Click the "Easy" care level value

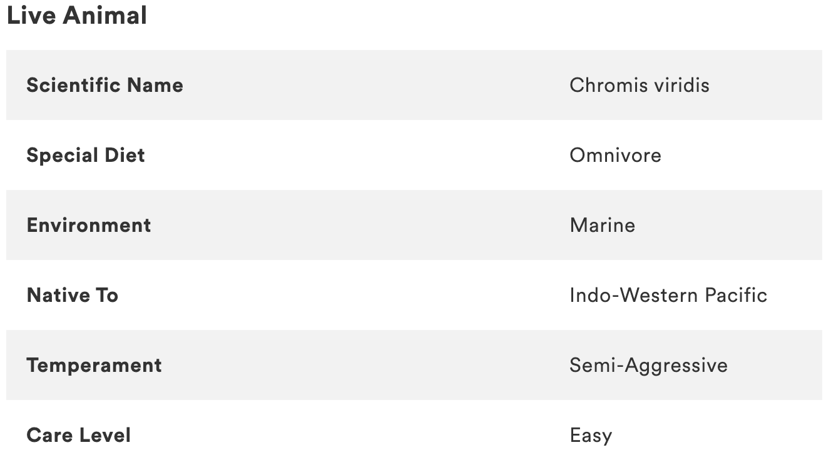coord(590,435)
